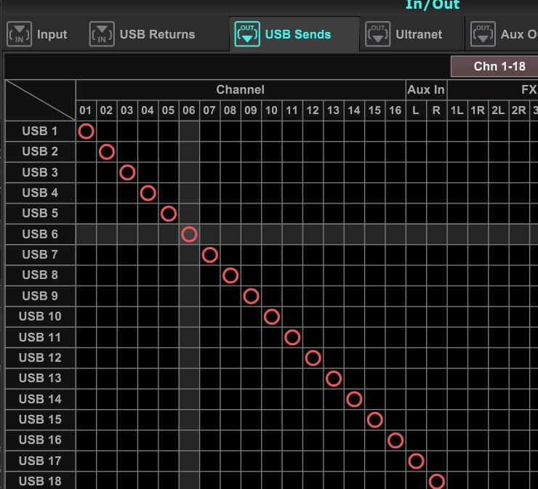The image size is (538, 489).
Task: Click the FX 1R column header
Action: pyautogui.click(x=478, y=110)
